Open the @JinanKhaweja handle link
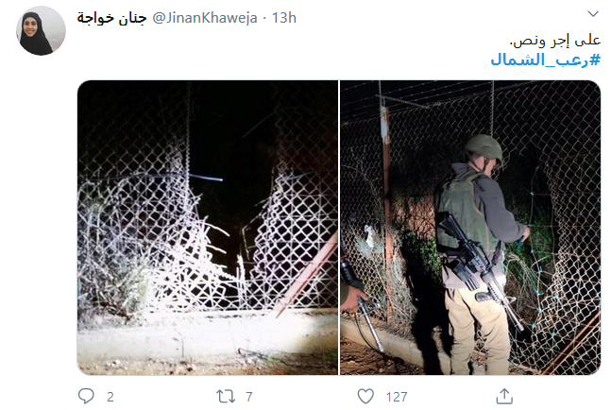The height and width of the screenshot is (410, 611). [x=205, y=18]
